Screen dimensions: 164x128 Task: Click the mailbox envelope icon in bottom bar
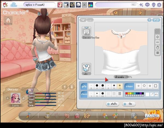pos(77,116)
